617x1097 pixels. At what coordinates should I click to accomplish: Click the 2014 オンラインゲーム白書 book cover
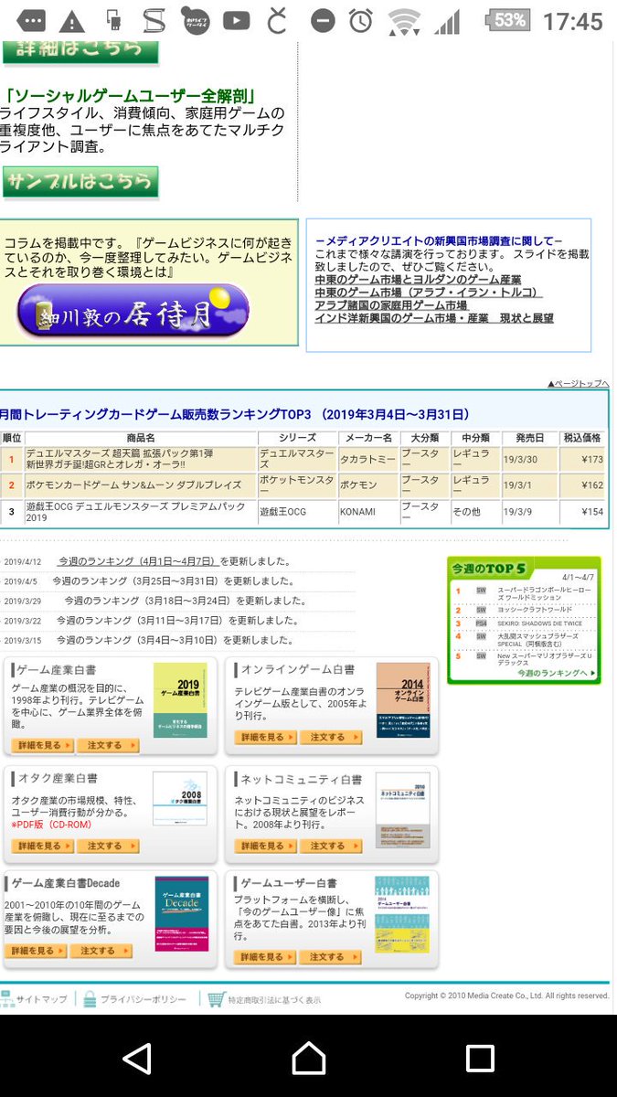click(403, 699)
